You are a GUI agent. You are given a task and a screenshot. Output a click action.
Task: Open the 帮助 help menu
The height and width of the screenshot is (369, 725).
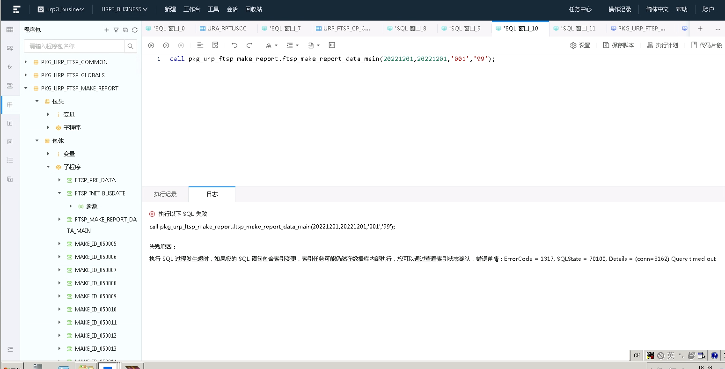682,9
